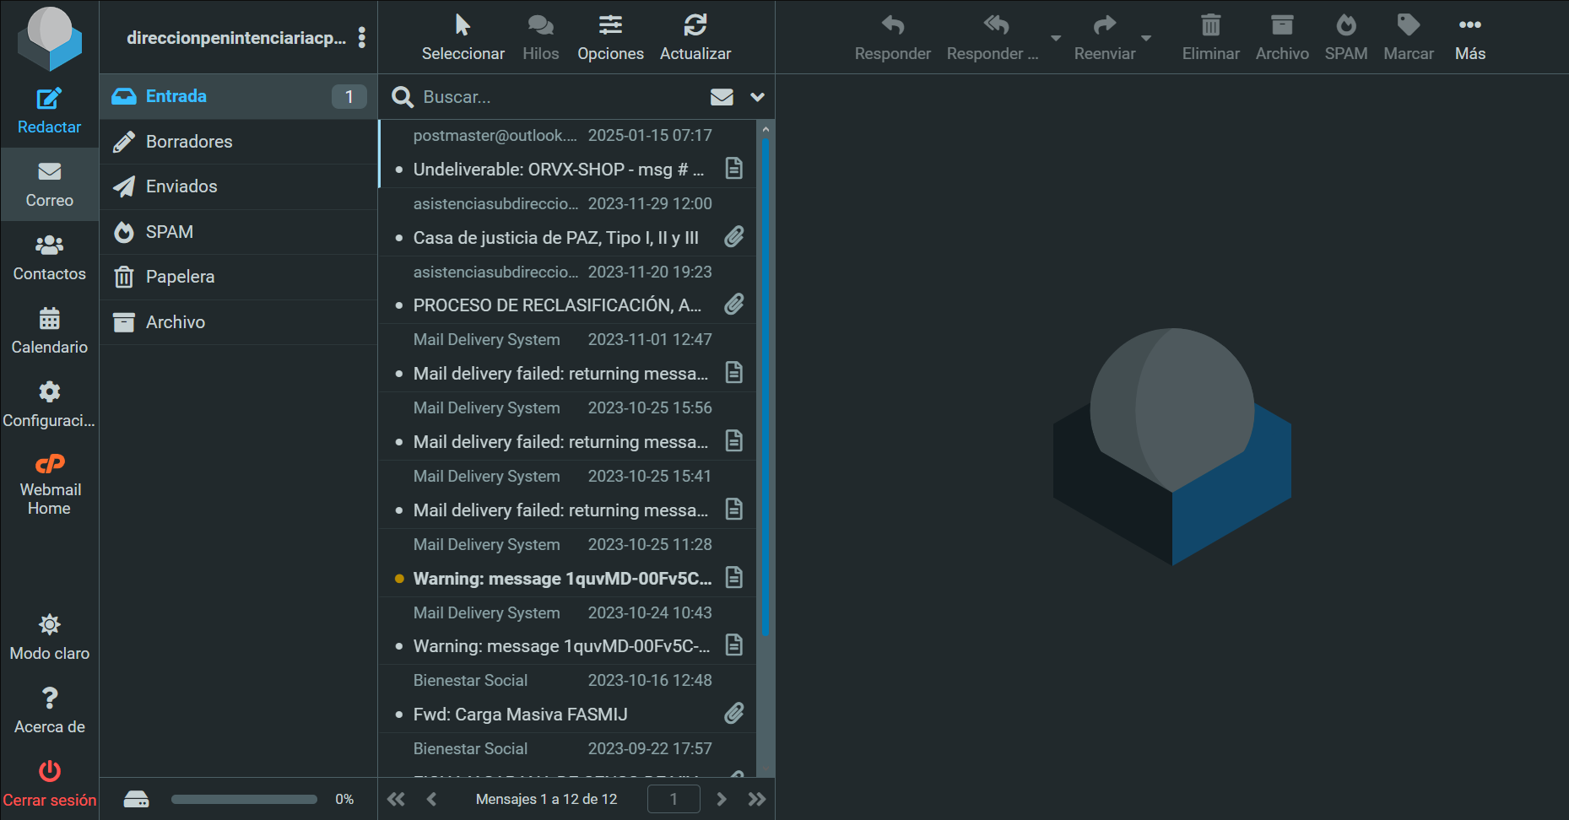Open the Archivo folder in folder list
Viewport: 1569px width, 820px height.
coord(238,322)
